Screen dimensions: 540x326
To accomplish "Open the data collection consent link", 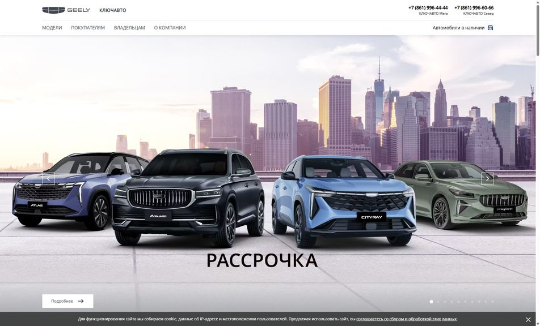I will point(406,319).
